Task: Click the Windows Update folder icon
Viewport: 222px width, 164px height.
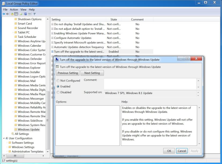Action: pyautogui.click(x=16, y=129)
